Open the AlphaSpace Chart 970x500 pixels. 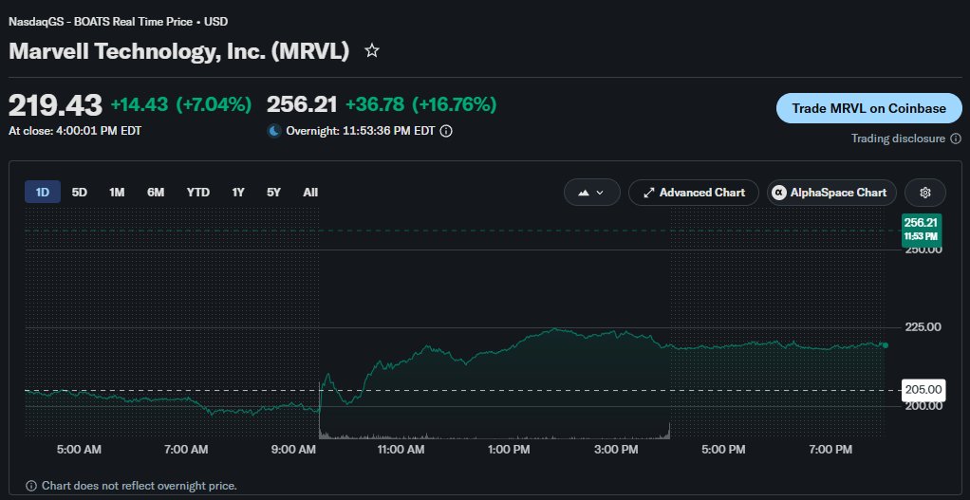click(831, 193)
